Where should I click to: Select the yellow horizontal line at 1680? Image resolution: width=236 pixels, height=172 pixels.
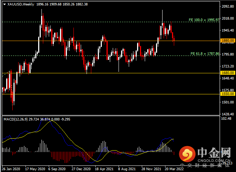pyautogui.click(x=111, y=73)
